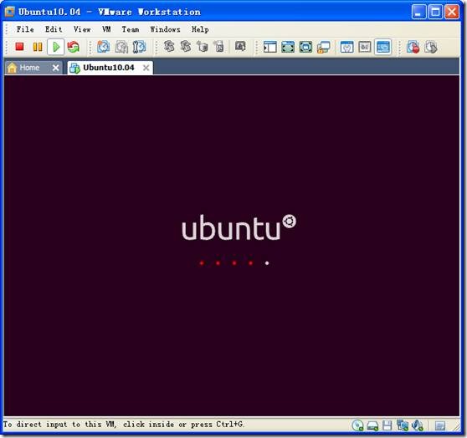
Task: Click the sound card status bar icon
Action: click(x=418, y=425)
